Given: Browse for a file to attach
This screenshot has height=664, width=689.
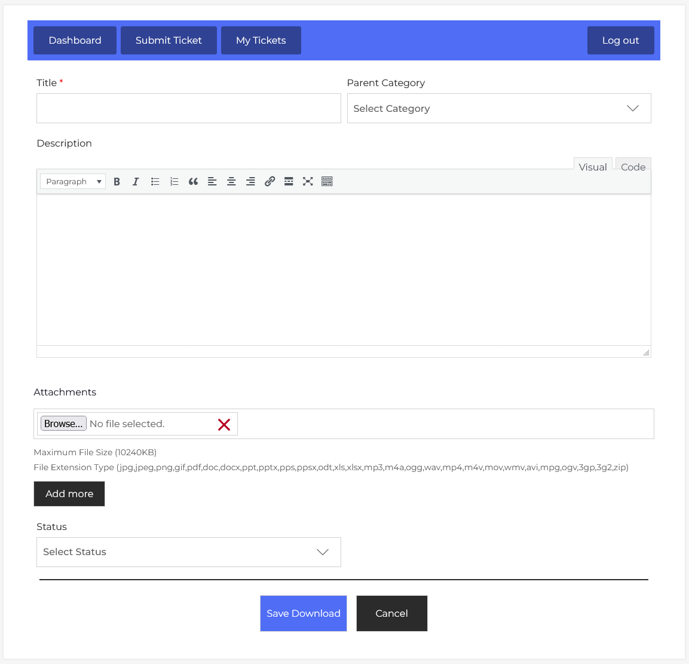Looking at the screenshot, I should click(63, 424).
